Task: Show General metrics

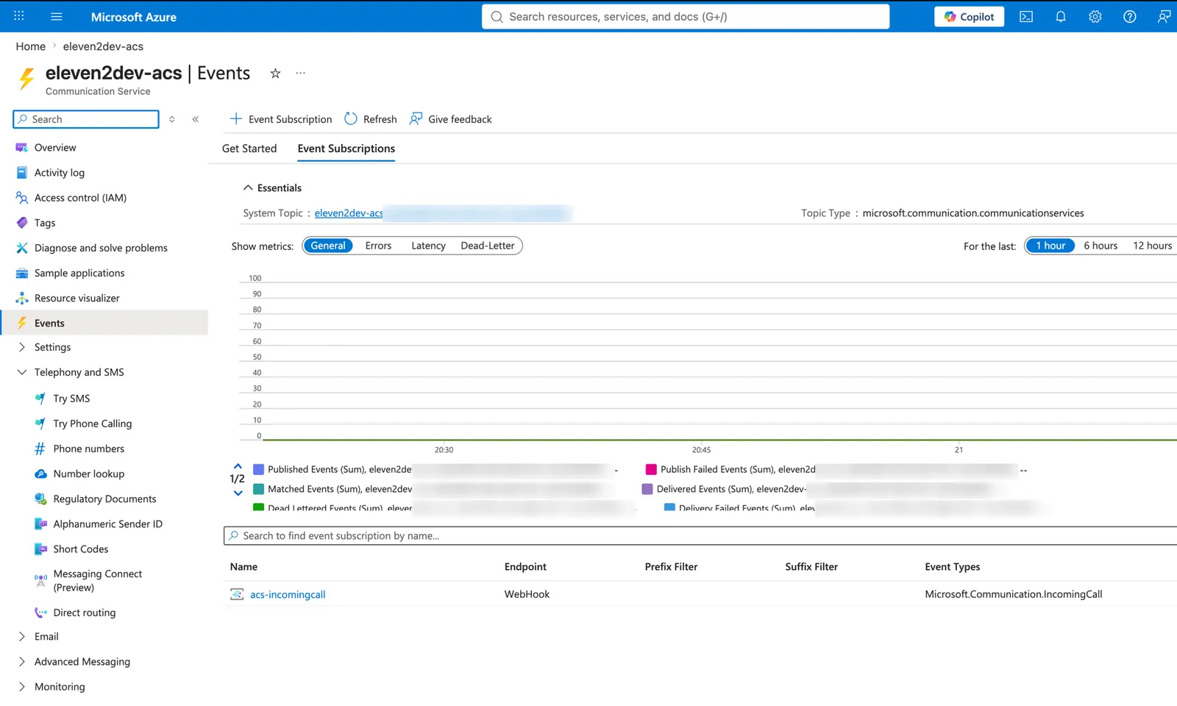Action: 328,246
